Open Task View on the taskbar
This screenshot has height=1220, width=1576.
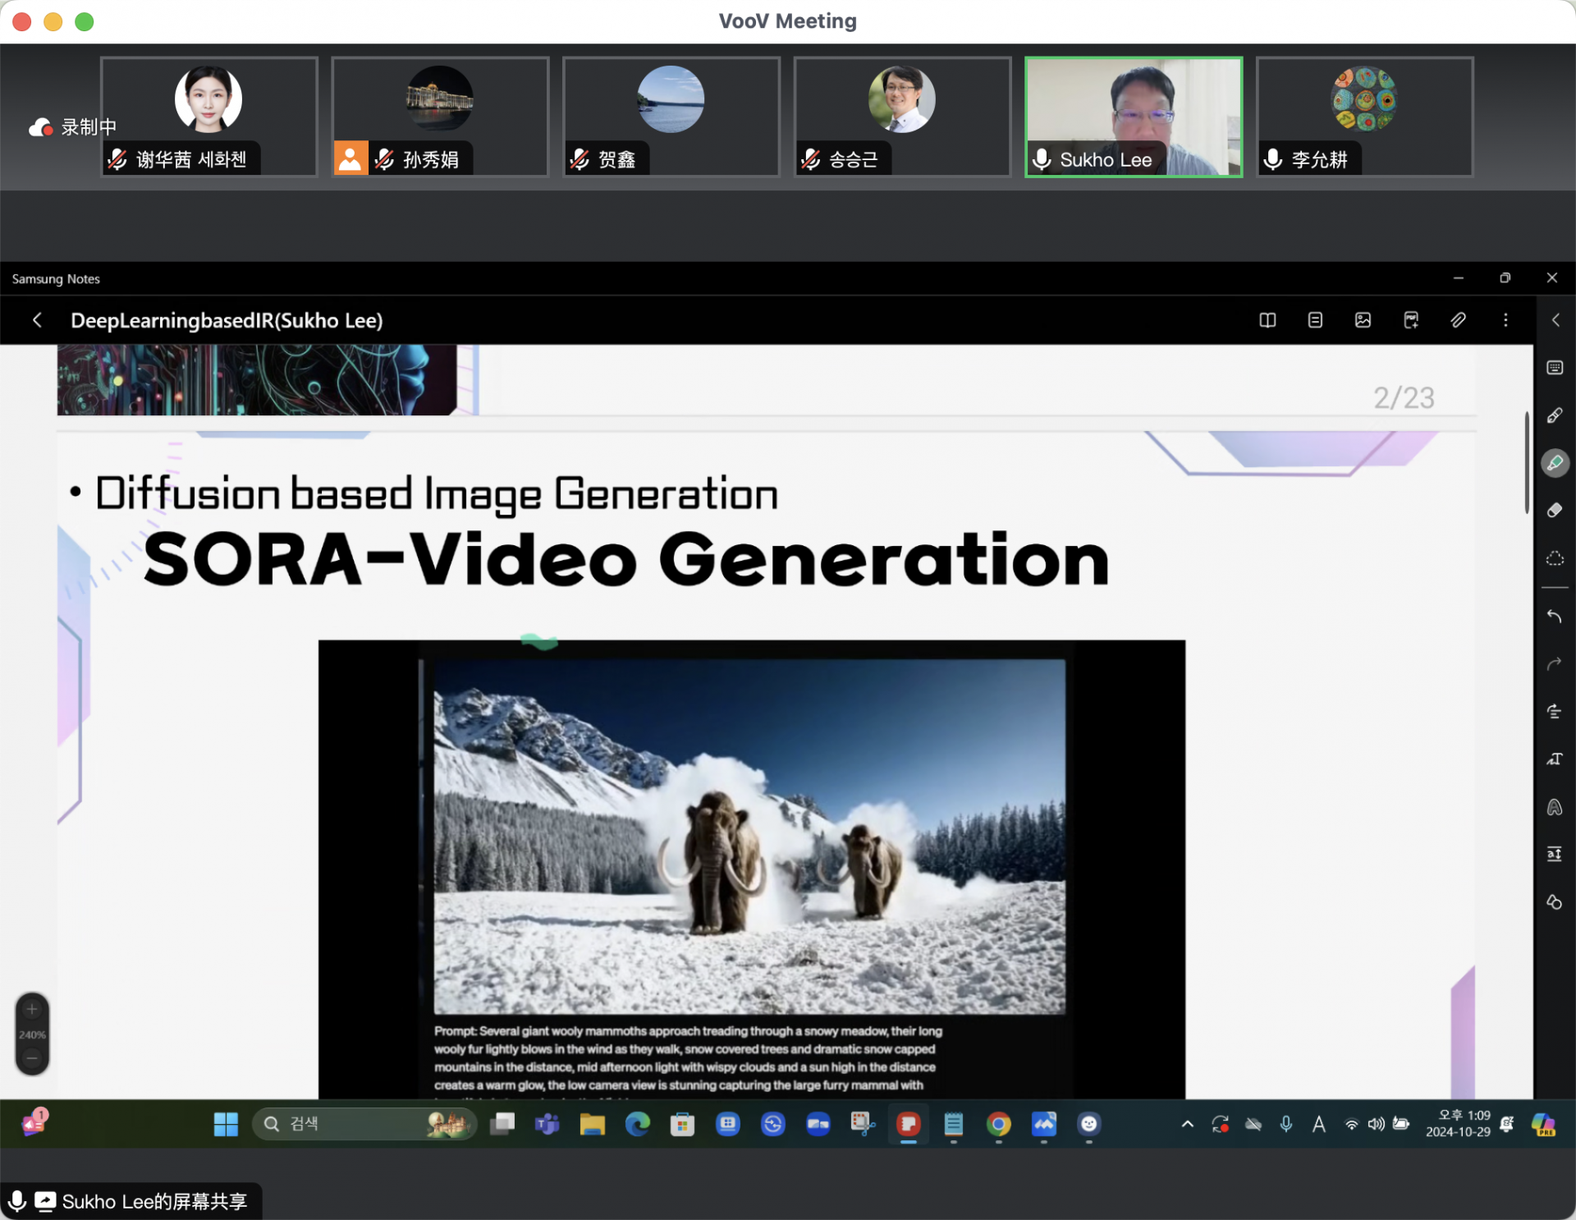pos(502,1124)
